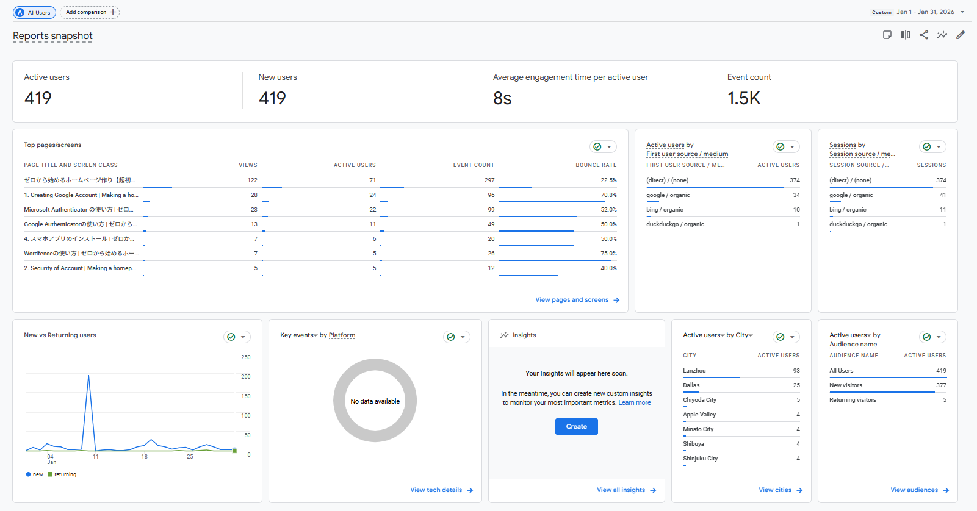
Task: Toggle the returning series legend item
Action: tap(62, 474)
